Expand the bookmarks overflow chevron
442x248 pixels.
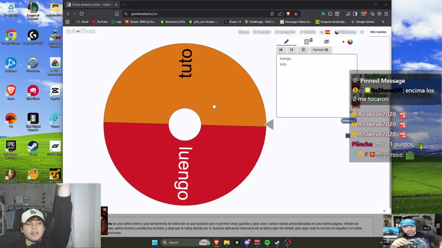pyautogui.click(x=383, y=22)
